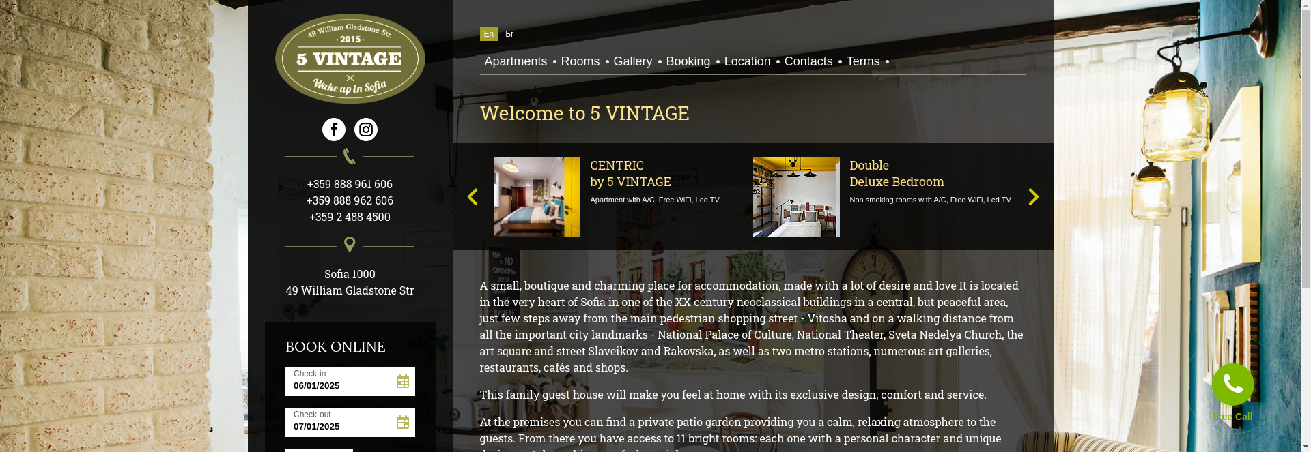
Task: Click the CENTRIC by 5 VINTAGE thumbnail
Action: tap(537, 197)
